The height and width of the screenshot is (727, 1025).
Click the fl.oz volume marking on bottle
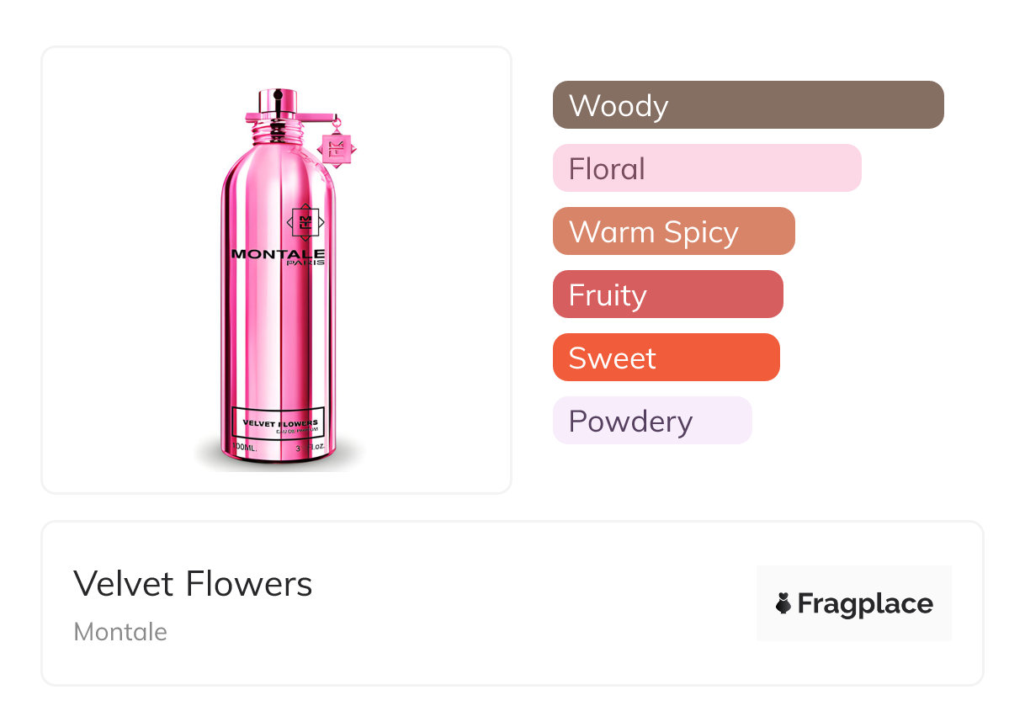click(310, 449)
